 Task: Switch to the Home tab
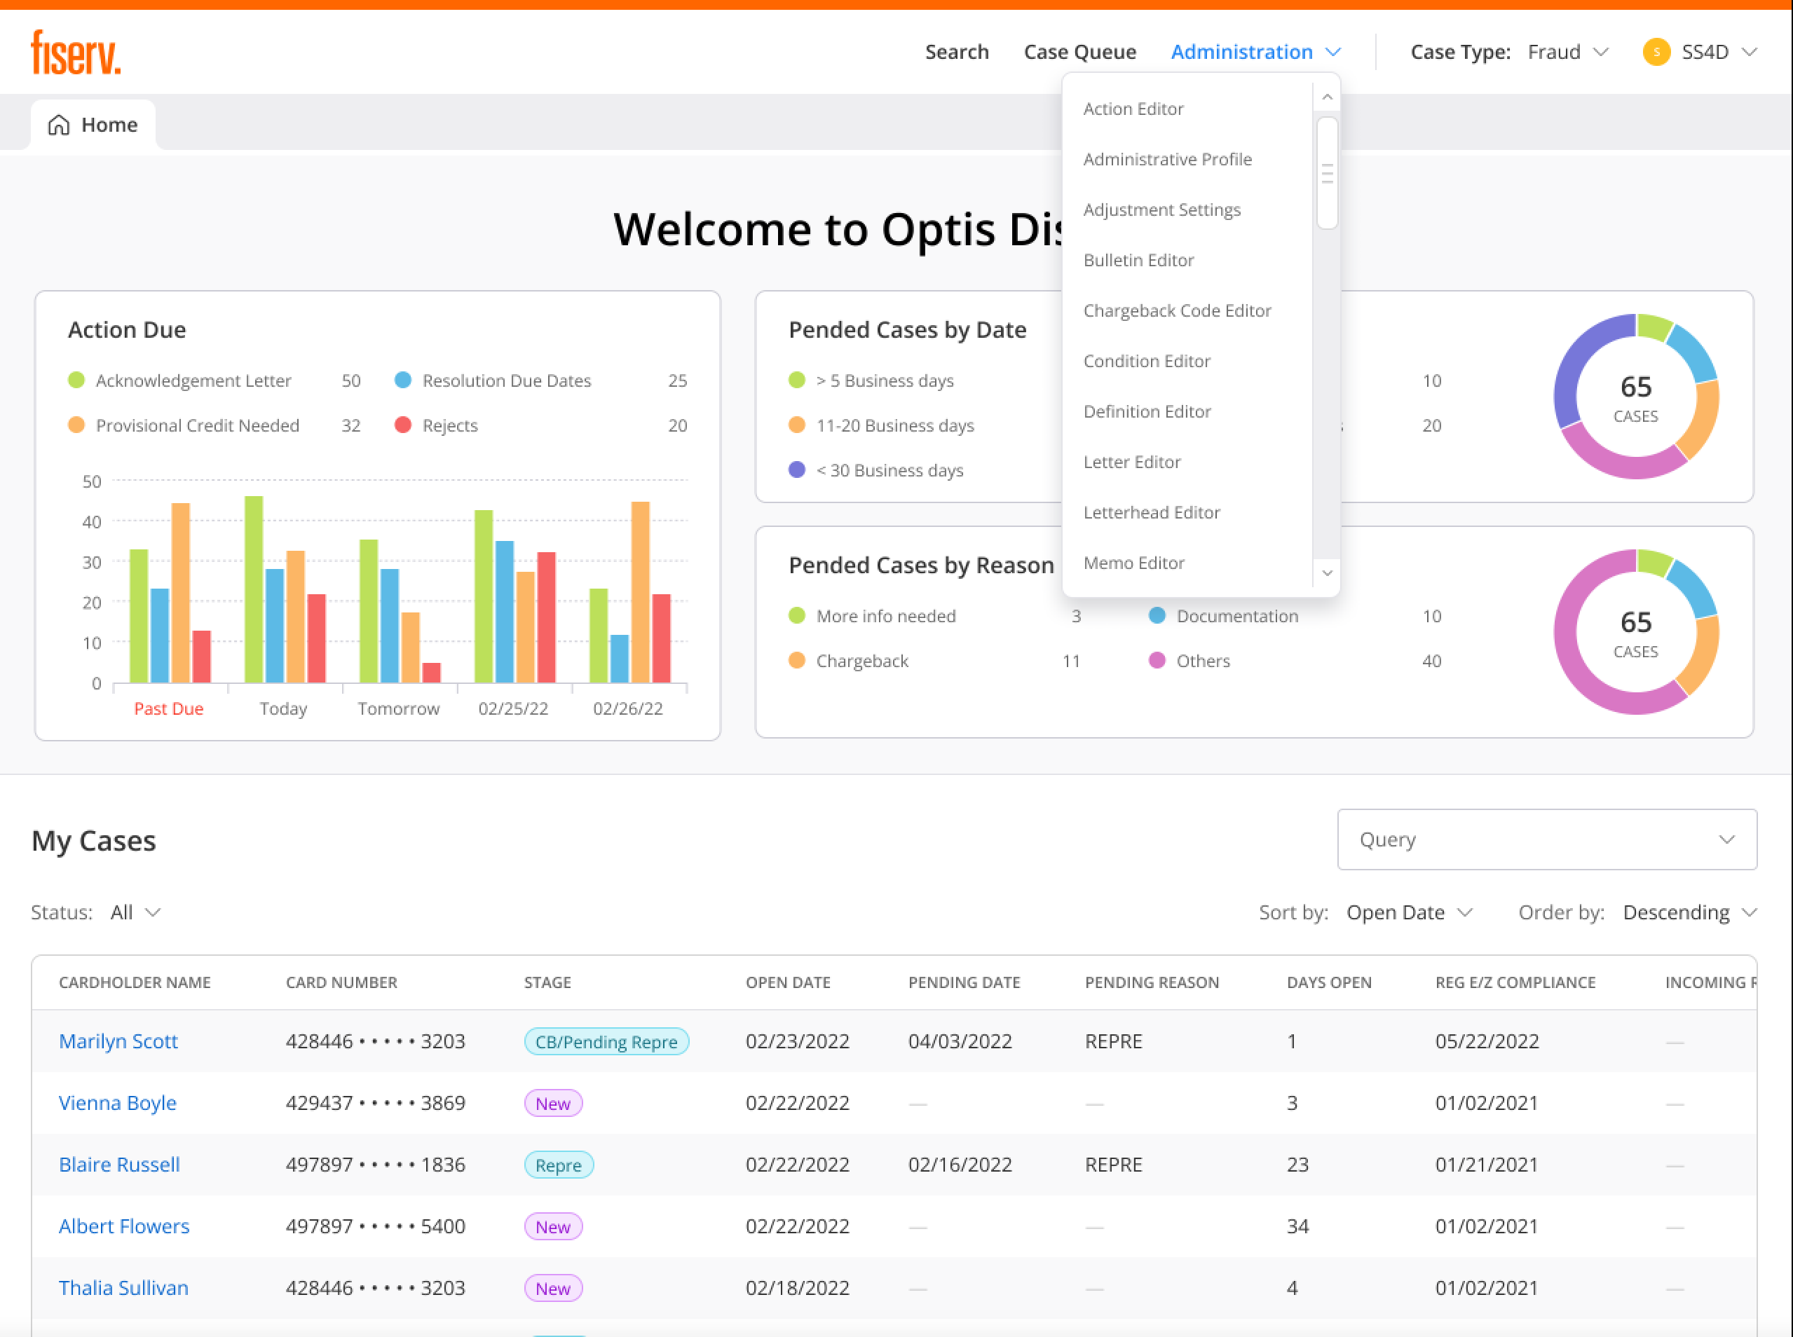(93, 125)
